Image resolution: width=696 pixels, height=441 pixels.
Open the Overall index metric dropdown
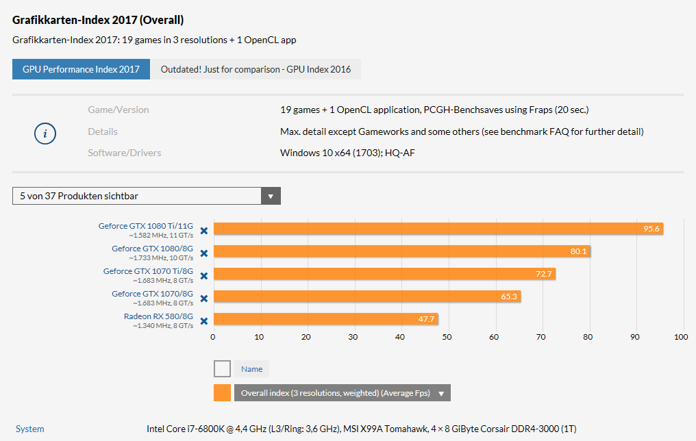pos(343,392)
